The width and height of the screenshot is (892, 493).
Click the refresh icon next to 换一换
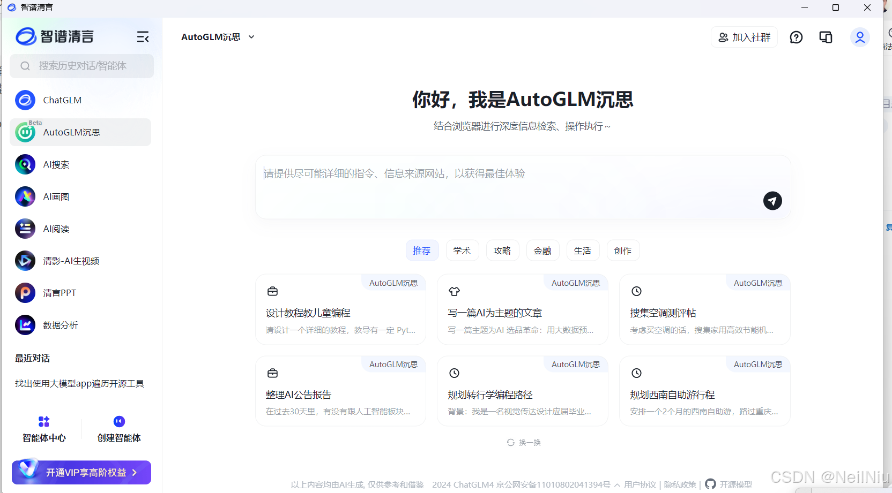pyautogui.click(x=511, y=443)
